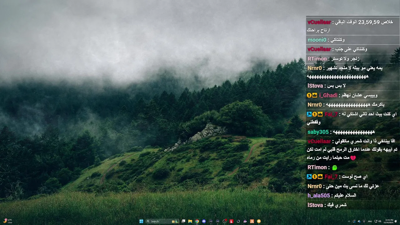Open the red square app icon in taskbar
The height and width of the screenshot is (225, 400).
pyautogui.click(x=232, y=221)
